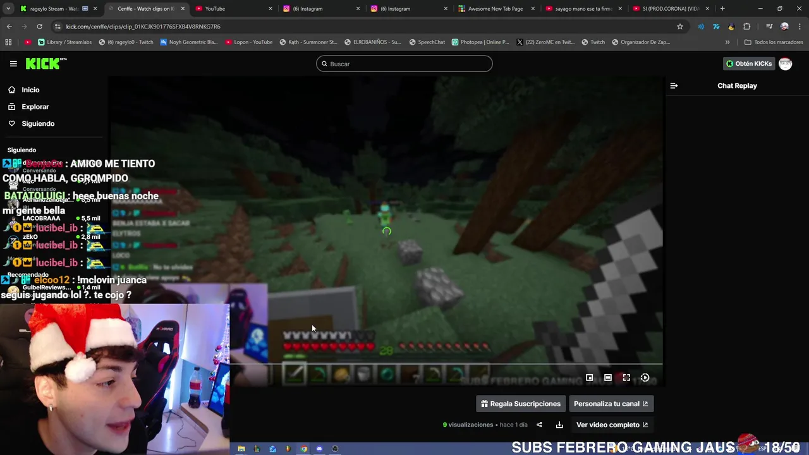Open File Explorer in the taskbar
Image resolution: width=809 pixels, height=455 pixels.
click(241, 449)
